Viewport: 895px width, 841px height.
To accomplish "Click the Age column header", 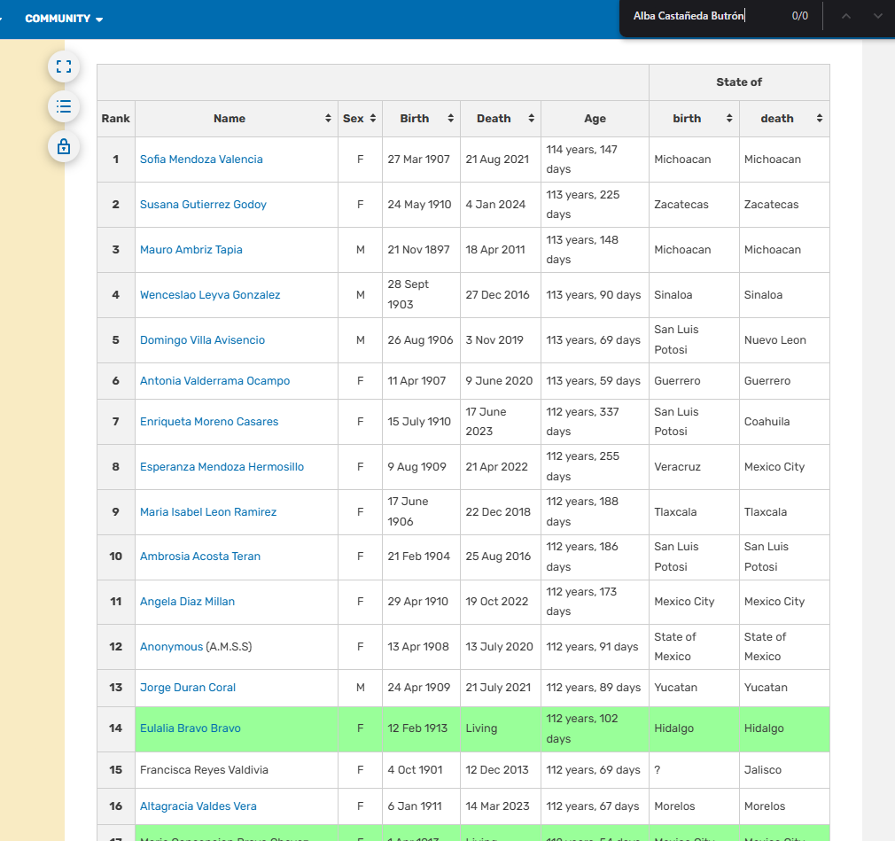I will (595, 119).
